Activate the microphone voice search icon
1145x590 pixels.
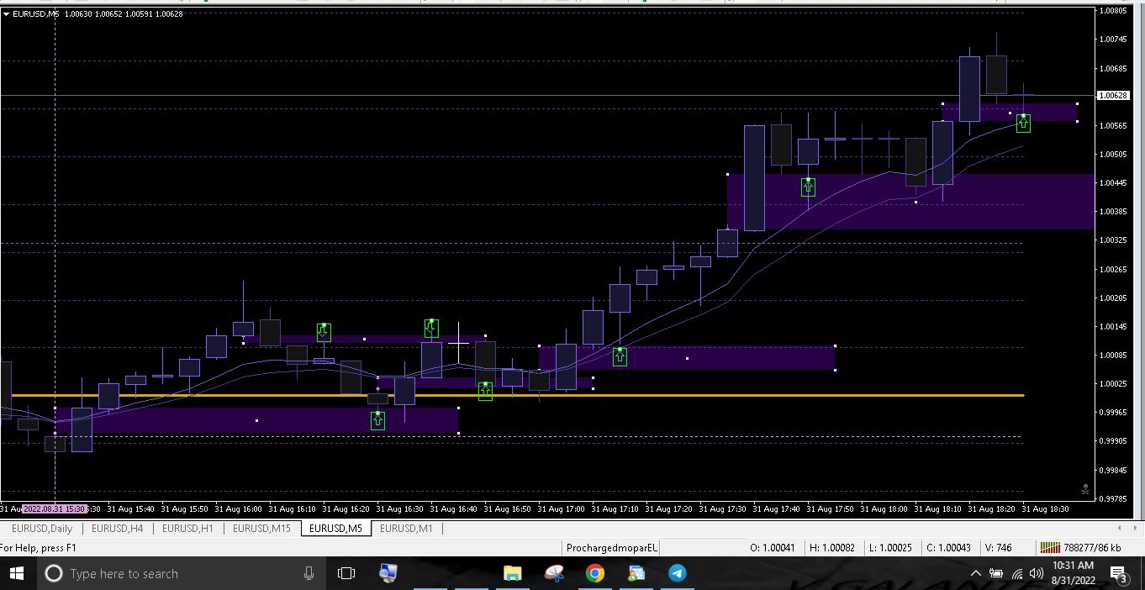point(309,573)
